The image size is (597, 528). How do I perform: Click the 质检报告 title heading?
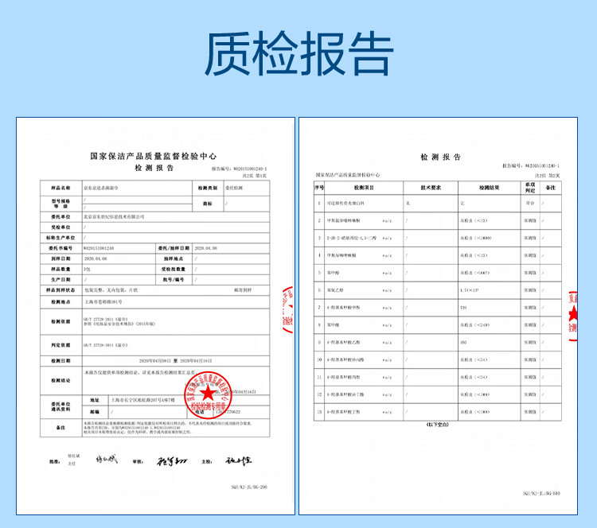(x=298, y=56)
